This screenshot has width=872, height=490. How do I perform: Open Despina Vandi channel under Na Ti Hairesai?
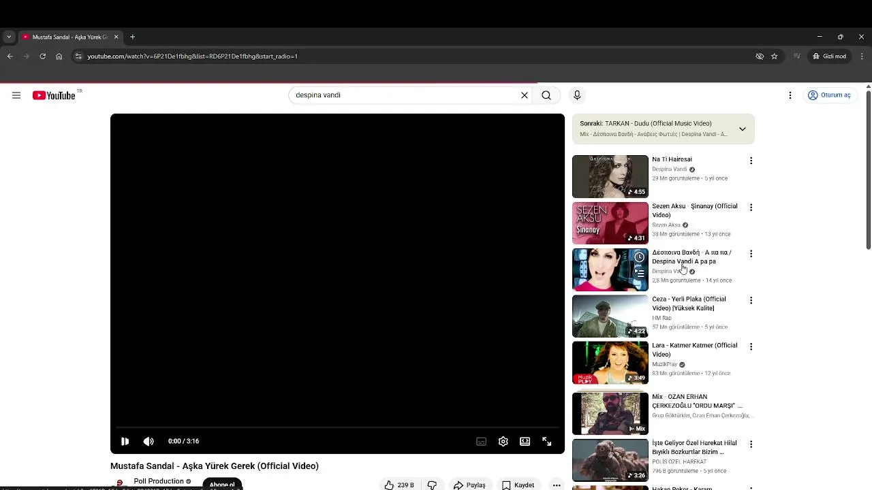coord(670,169)
